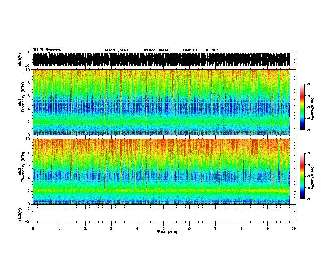Click the 'Time (min)' axis label

(x=167, y=232)
